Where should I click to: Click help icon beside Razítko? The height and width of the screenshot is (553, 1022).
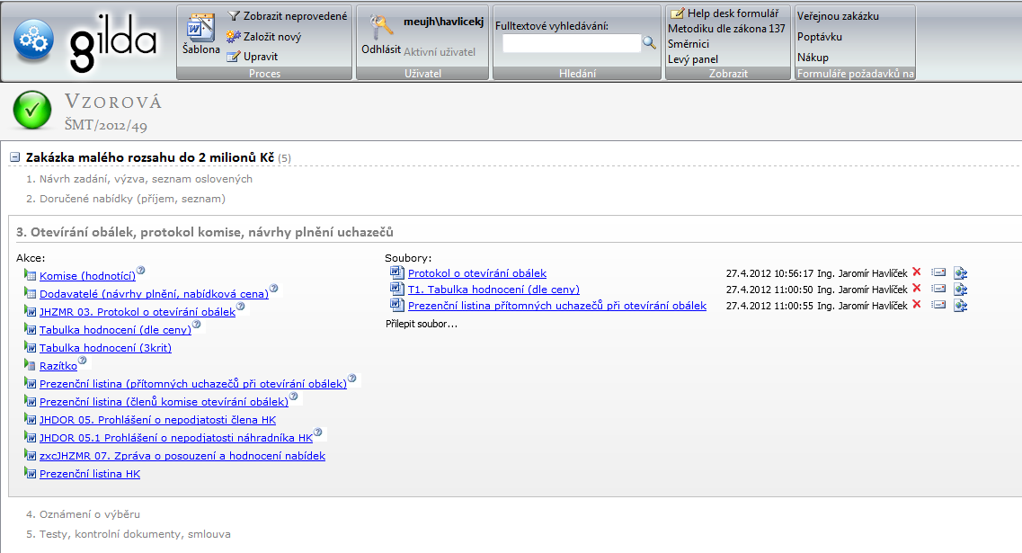82,360
